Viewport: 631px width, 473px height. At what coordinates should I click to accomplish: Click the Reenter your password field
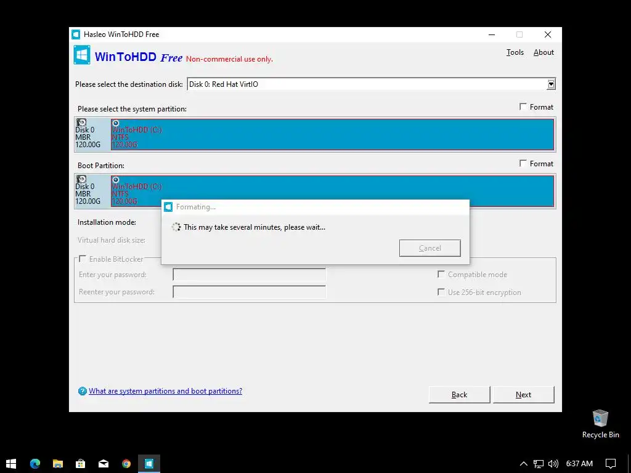249,292
